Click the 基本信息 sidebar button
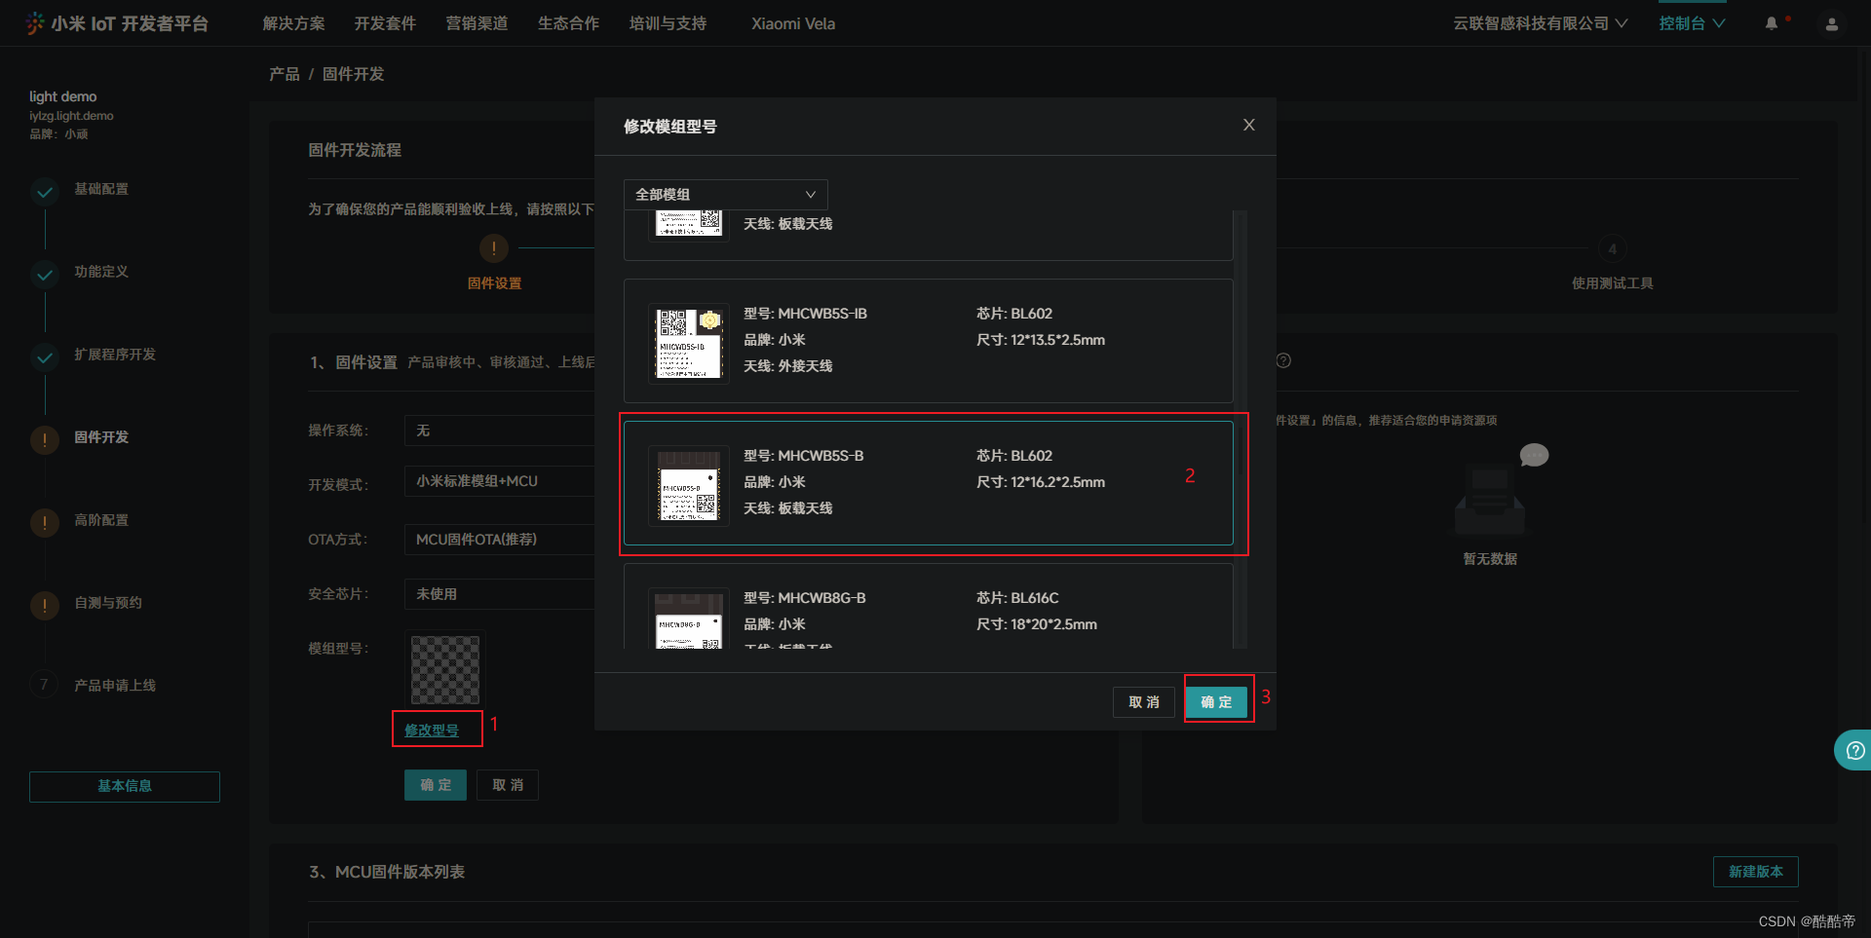 (x=125, y=786)
